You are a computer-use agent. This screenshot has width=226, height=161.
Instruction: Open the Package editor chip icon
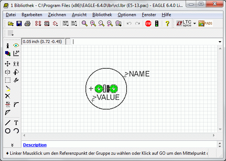47,24
